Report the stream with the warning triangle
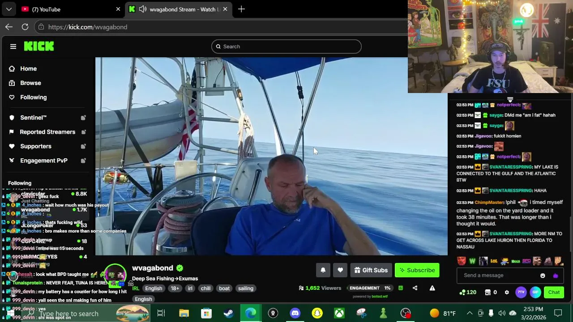 (x=432, y=288)
